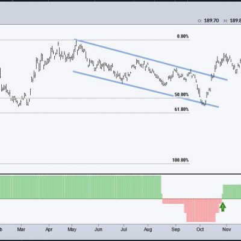Select Sep on the date axis

[176, 230]
